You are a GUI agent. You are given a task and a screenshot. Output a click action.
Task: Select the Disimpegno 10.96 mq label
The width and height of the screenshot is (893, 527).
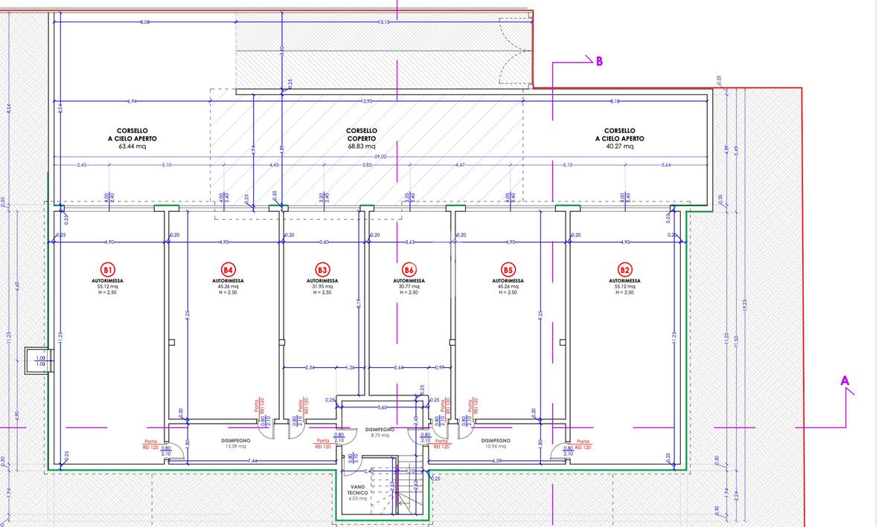click(x=495, y=444)
